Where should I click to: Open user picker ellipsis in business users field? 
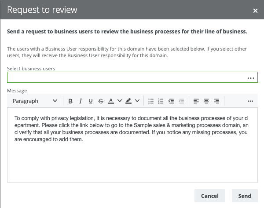pos(251,78)
